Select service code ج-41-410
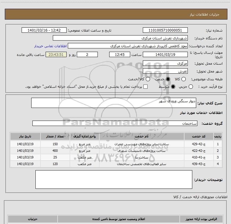This screenshot has height=224, width=231. click(x=199, y=158)
